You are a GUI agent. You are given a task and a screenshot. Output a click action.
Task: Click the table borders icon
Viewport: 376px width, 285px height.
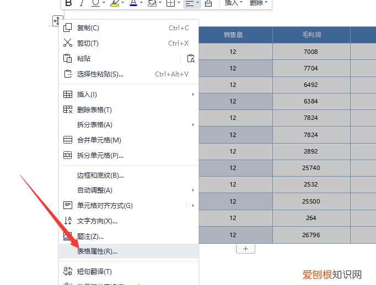pyautogui.click(x=170, y=3)
